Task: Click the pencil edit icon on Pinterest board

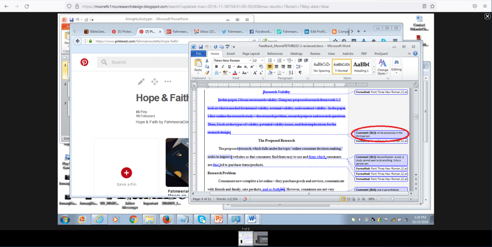Action: 141,81
